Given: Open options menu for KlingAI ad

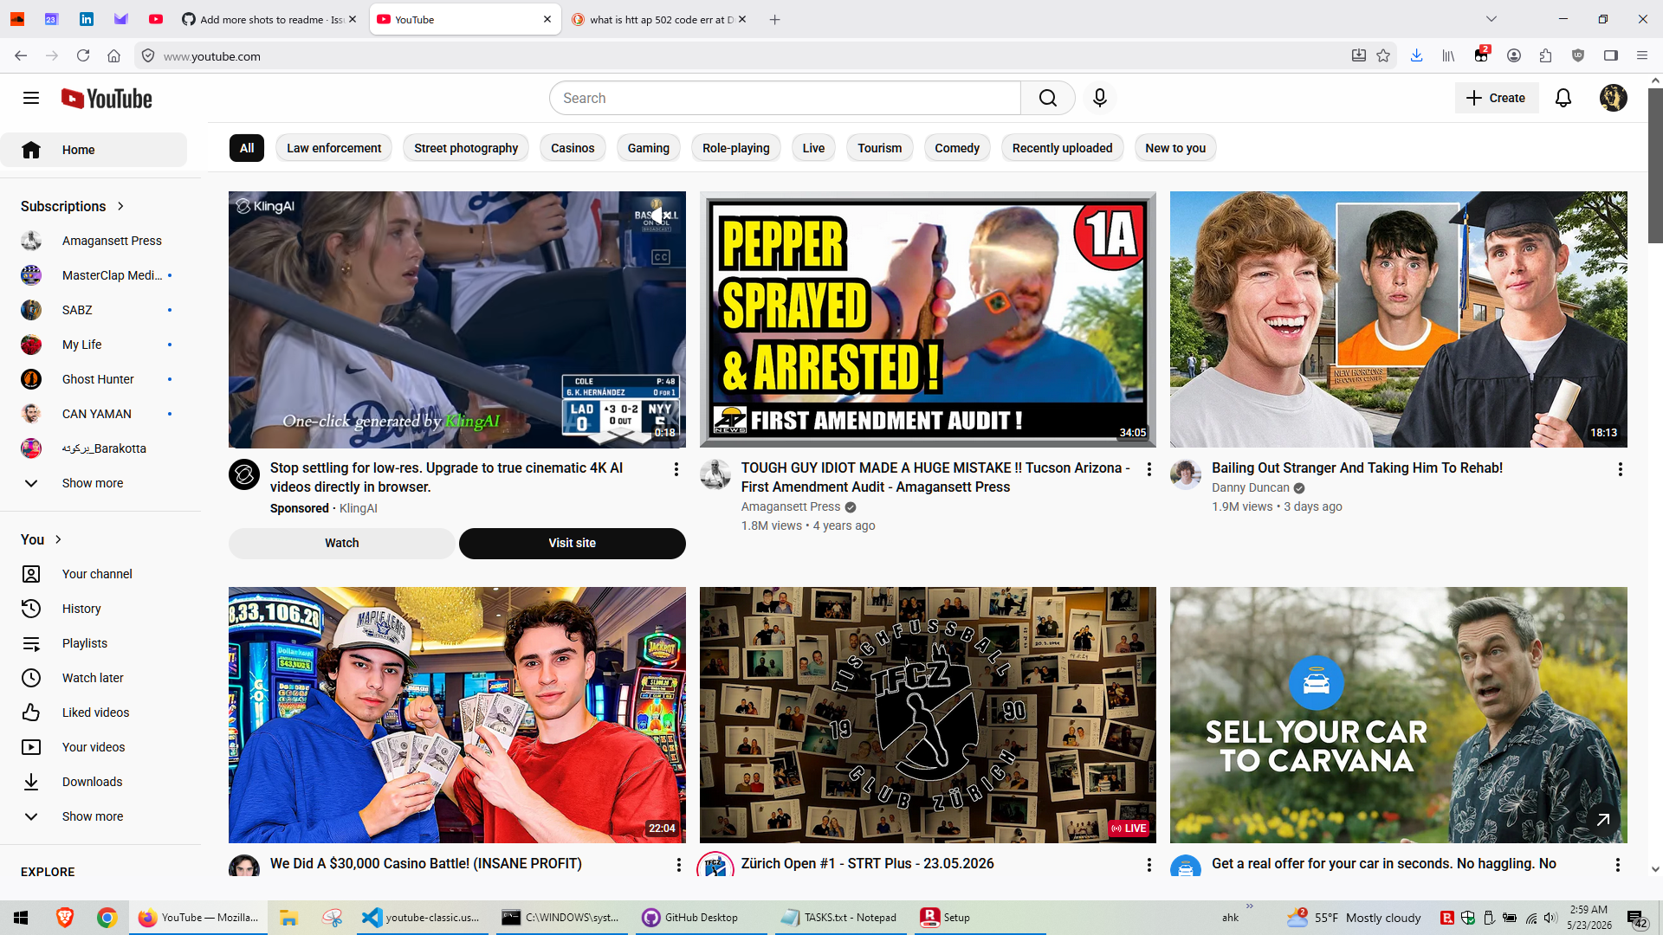Looking at the screenshot, I should click(x=676, y=469).
